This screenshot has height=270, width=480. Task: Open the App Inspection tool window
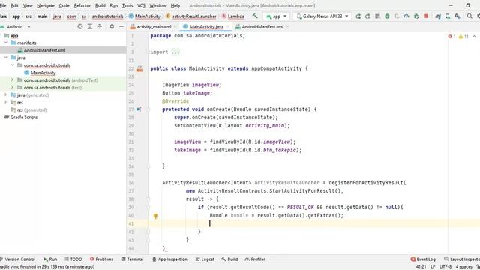pos(170,259)
